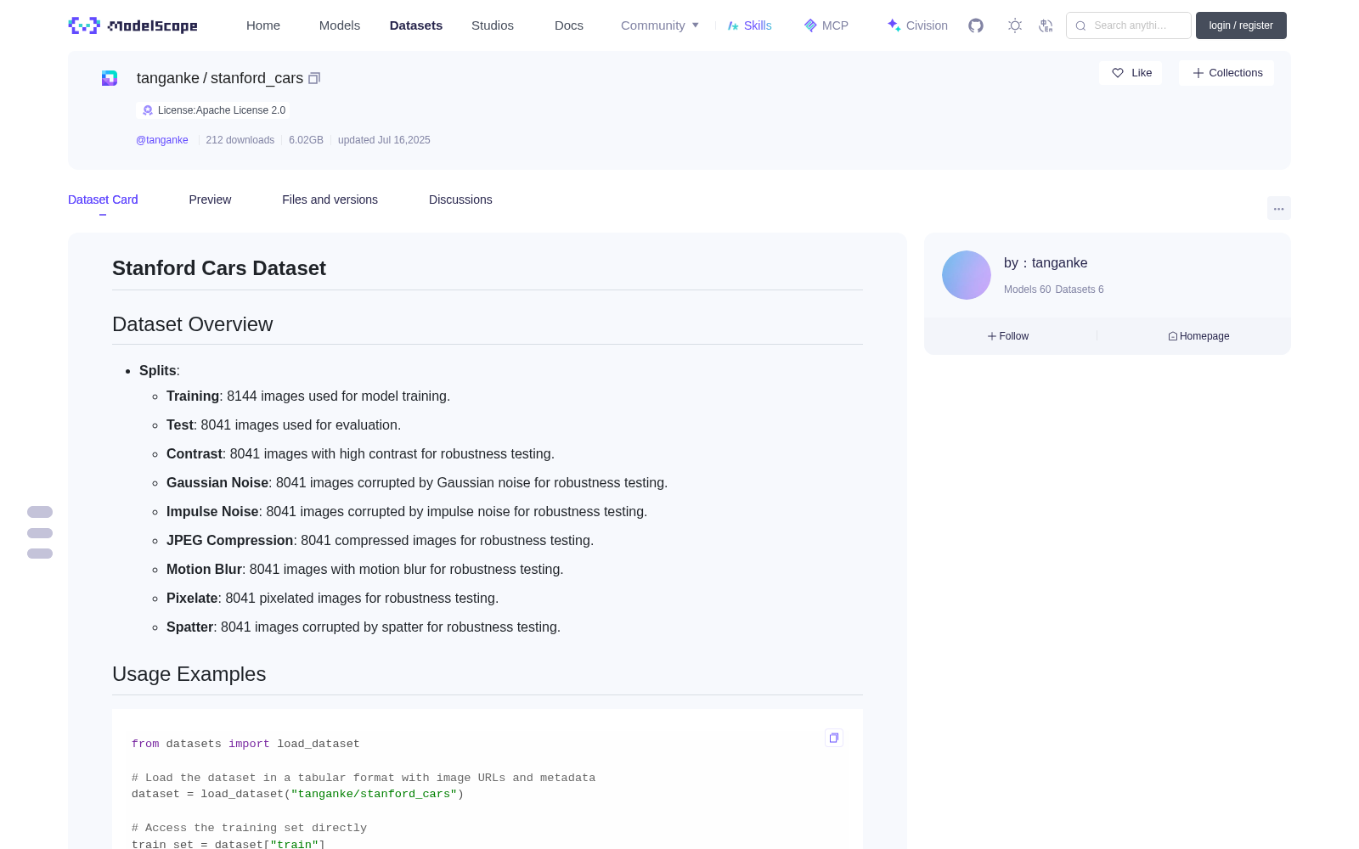Click the tanganke author avatar circle
The image size is (1359, 849).
(x=967, y=275)
